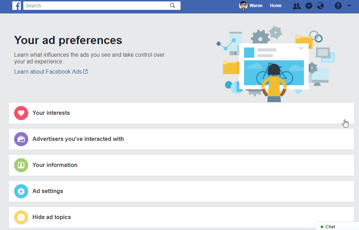Click the search magnifier icon

click(x=172, y=5)
